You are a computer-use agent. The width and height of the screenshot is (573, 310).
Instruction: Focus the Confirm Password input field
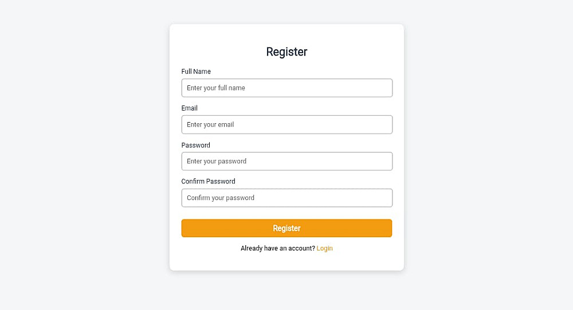point(286,198)
